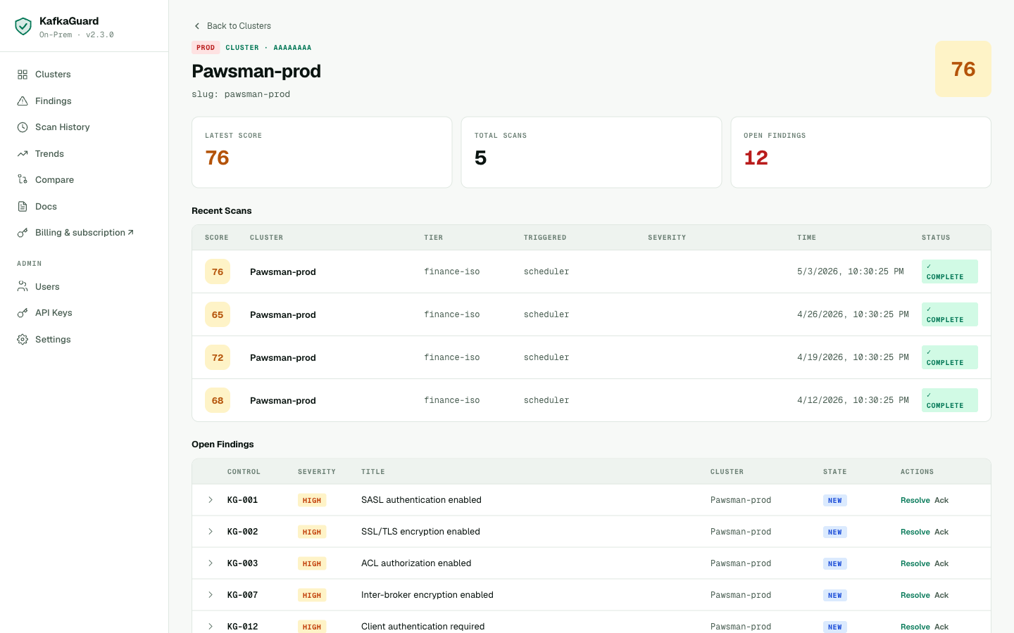
Task: Click the back arrow chevron icon
Action: (197, 26)
